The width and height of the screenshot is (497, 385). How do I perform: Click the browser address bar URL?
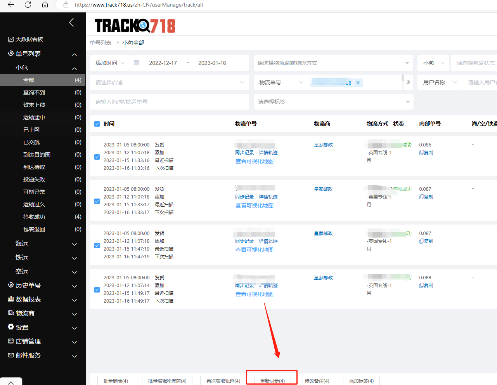tap(139, 5)
